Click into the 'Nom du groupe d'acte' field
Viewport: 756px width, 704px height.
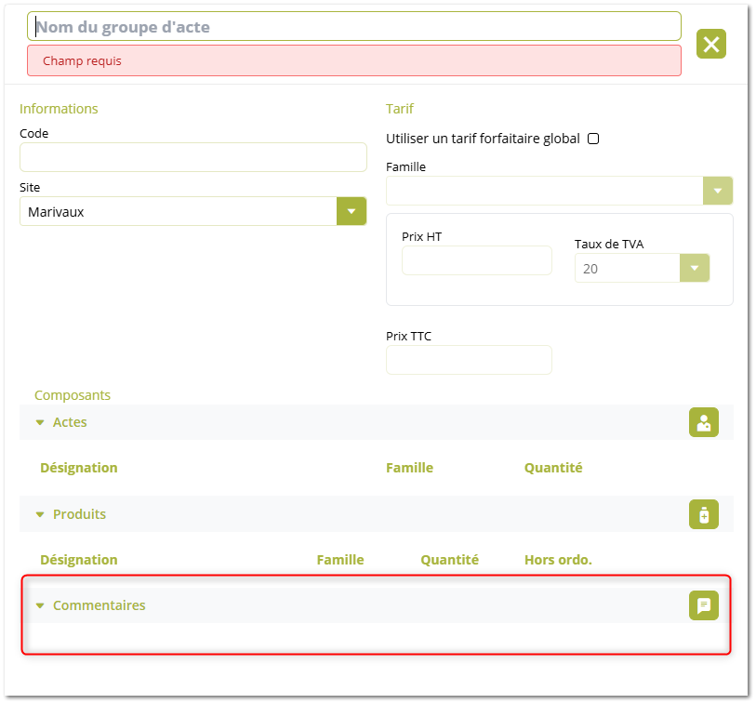click(353, 27)
